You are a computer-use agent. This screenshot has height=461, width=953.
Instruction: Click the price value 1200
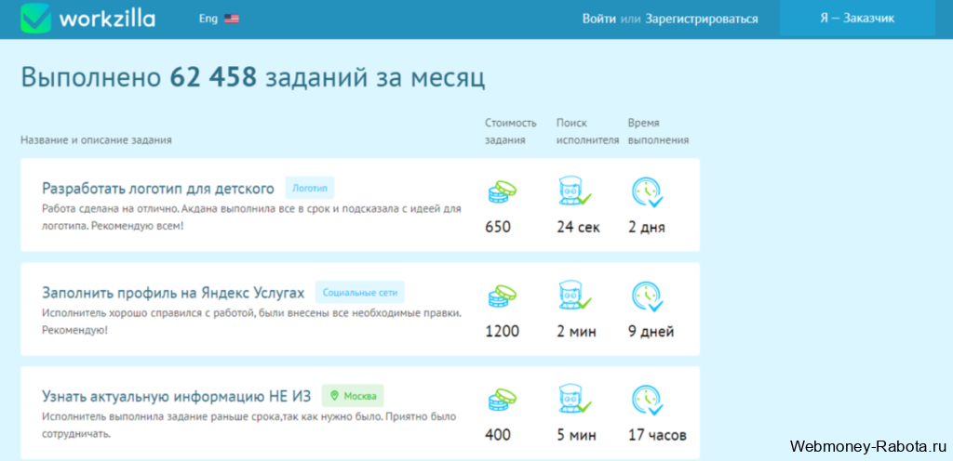(502, 332)
